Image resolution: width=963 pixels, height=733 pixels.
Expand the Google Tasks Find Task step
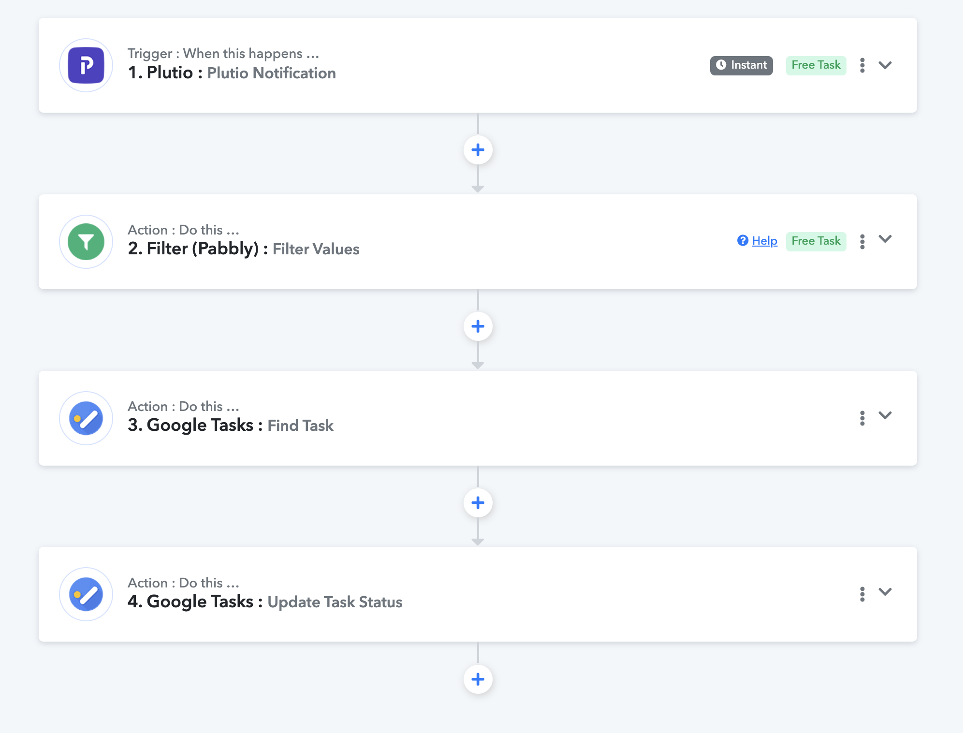tap(885, 415)
